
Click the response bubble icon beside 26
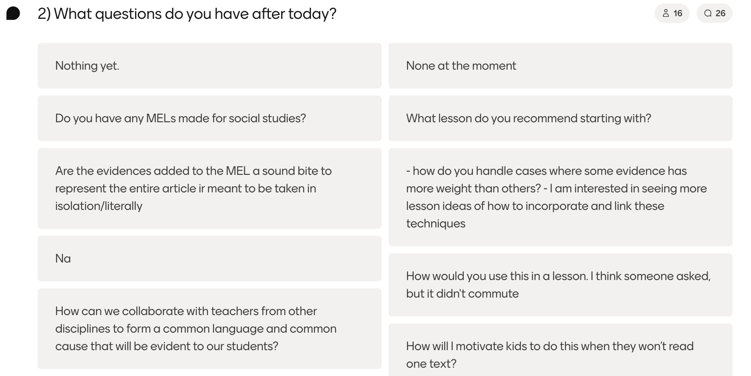708,14
